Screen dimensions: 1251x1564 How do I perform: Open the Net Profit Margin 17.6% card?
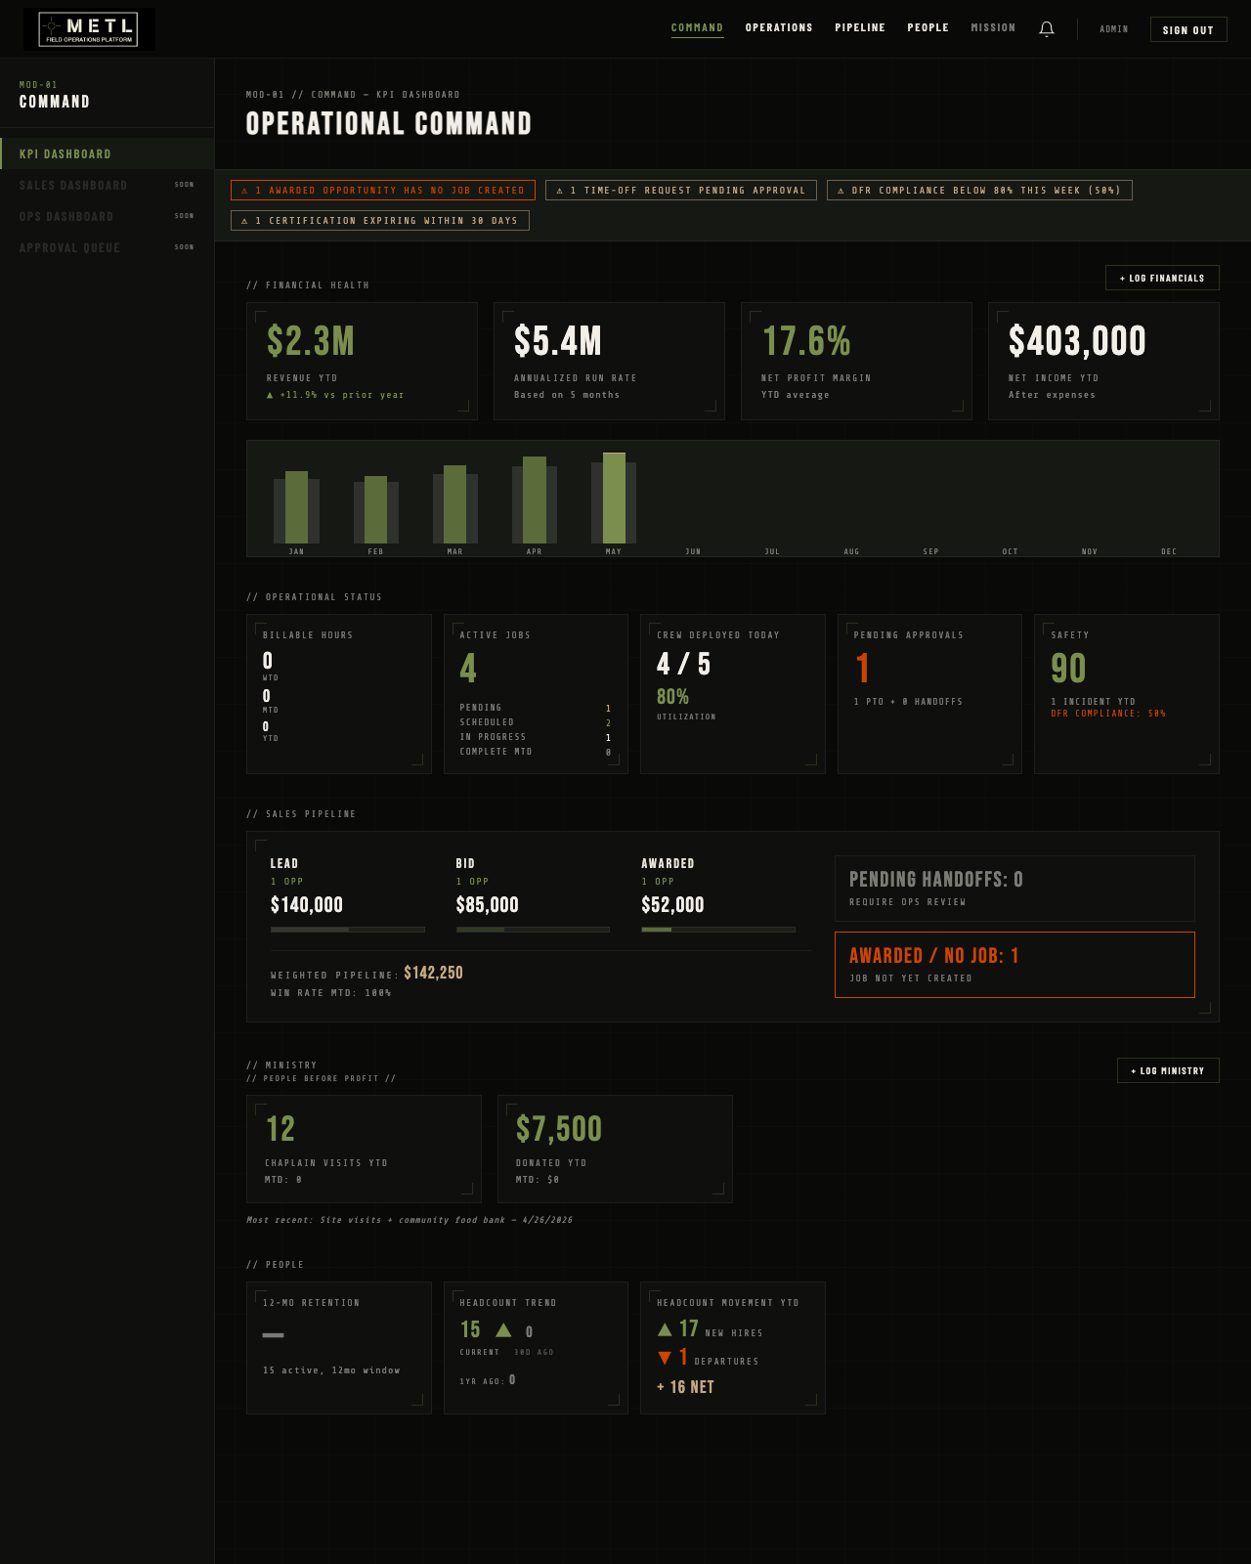pos(856,361)
